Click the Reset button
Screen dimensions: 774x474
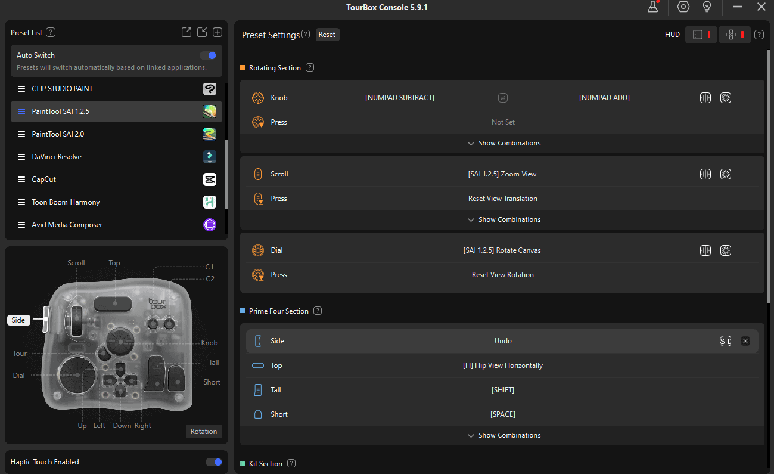click(x=327, y=35)
